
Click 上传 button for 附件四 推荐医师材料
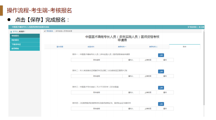coord(161,104)
